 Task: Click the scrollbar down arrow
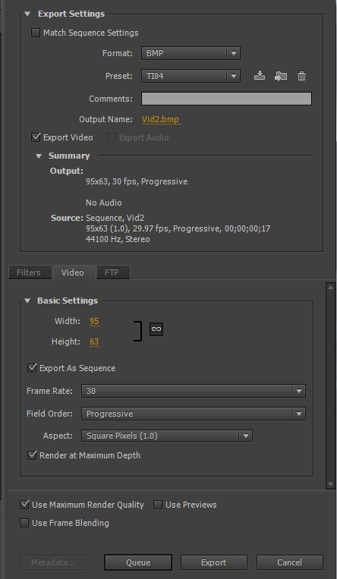pos(331,484)
